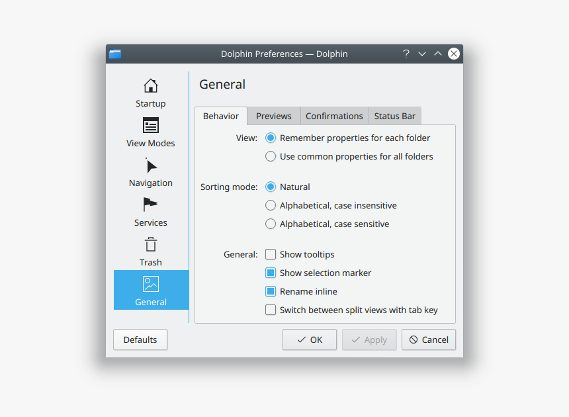Click the General sidebar icon
Viewport: 569px width, 417px height.
click(x=150, y=290)
